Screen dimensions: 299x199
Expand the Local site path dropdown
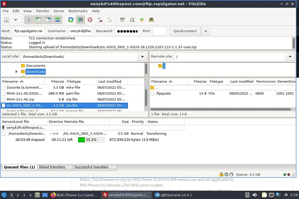(142, 56)
